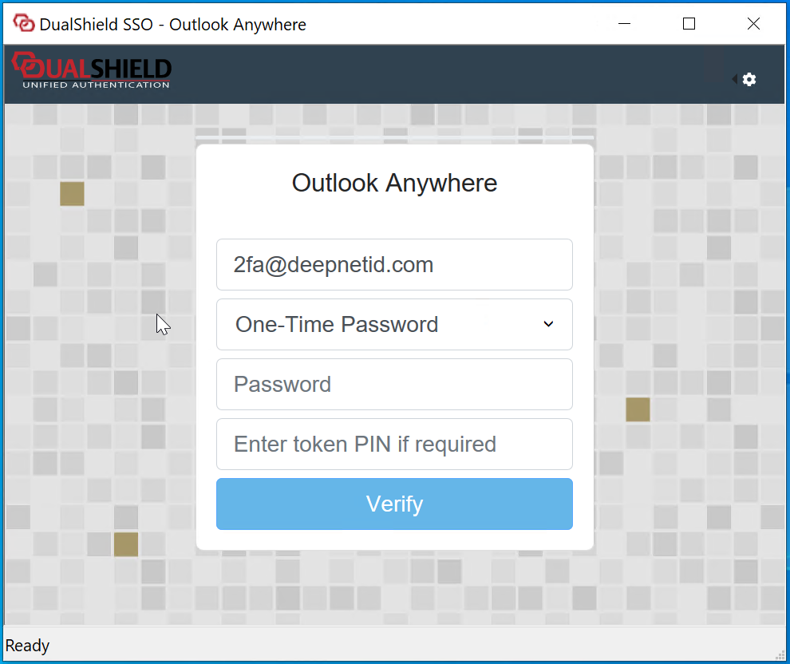Click the window resize grip in corner
This screenshot has height=664, width=790.
click(x=780, y=655)
